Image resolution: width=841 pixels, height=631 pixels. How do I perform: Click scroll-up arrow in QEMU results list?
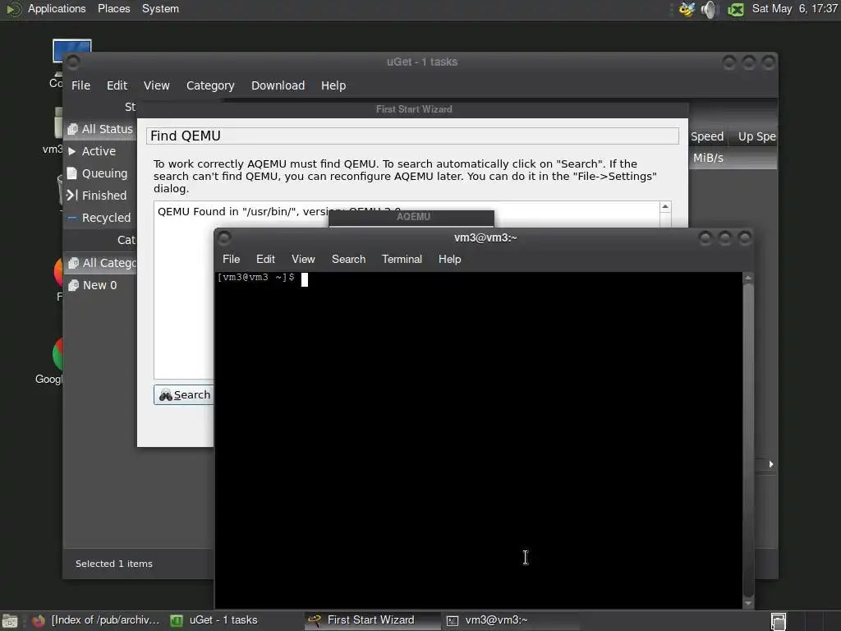[665, 207]
